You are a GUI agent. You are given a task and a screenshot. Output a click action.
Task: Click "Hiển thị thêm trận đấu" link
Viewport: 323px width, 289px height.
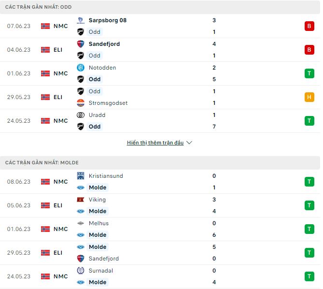155,143
